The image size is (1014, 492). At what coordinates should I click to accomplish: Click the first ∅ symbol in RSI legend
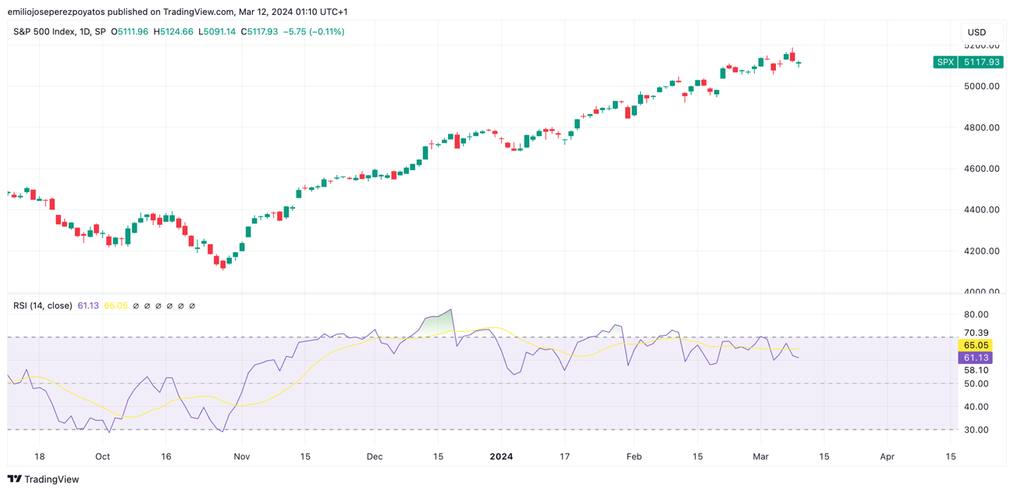pos(136,306)
